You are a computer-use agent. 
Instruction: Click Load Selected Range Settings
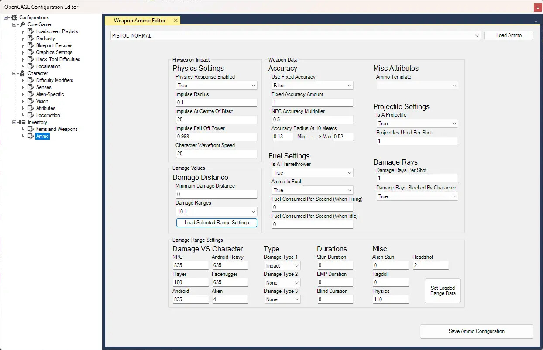tap(216, 223)
